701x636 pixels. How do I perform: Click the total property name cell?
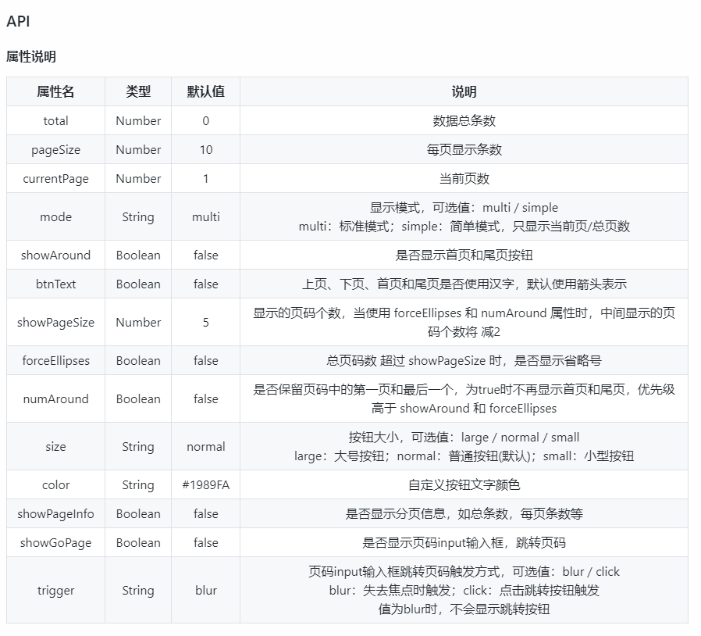[x=55, y=120]
